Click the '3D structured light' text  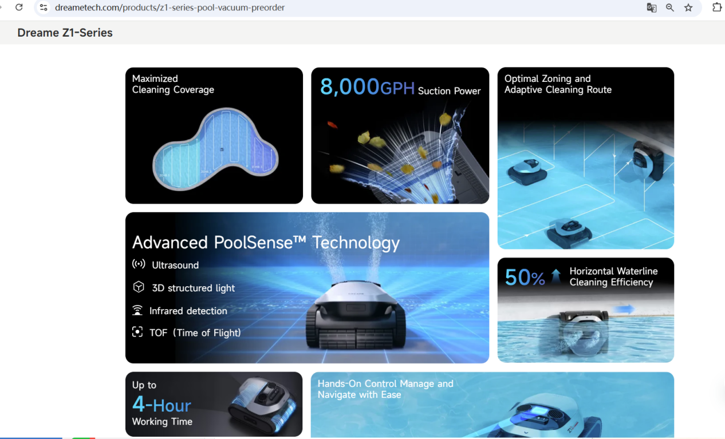pyautogui.click(x=194, y=288)
